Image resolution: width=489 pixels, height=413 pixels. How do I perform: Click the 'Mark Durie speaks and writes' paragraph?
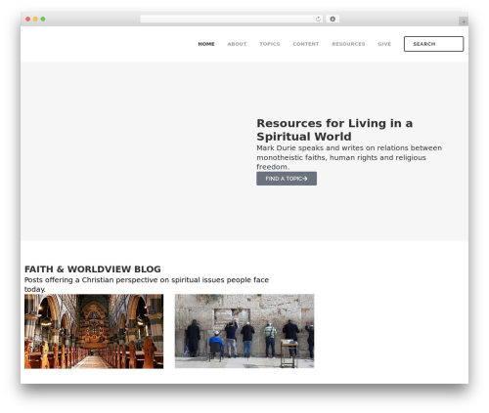[x=349, y=157]
